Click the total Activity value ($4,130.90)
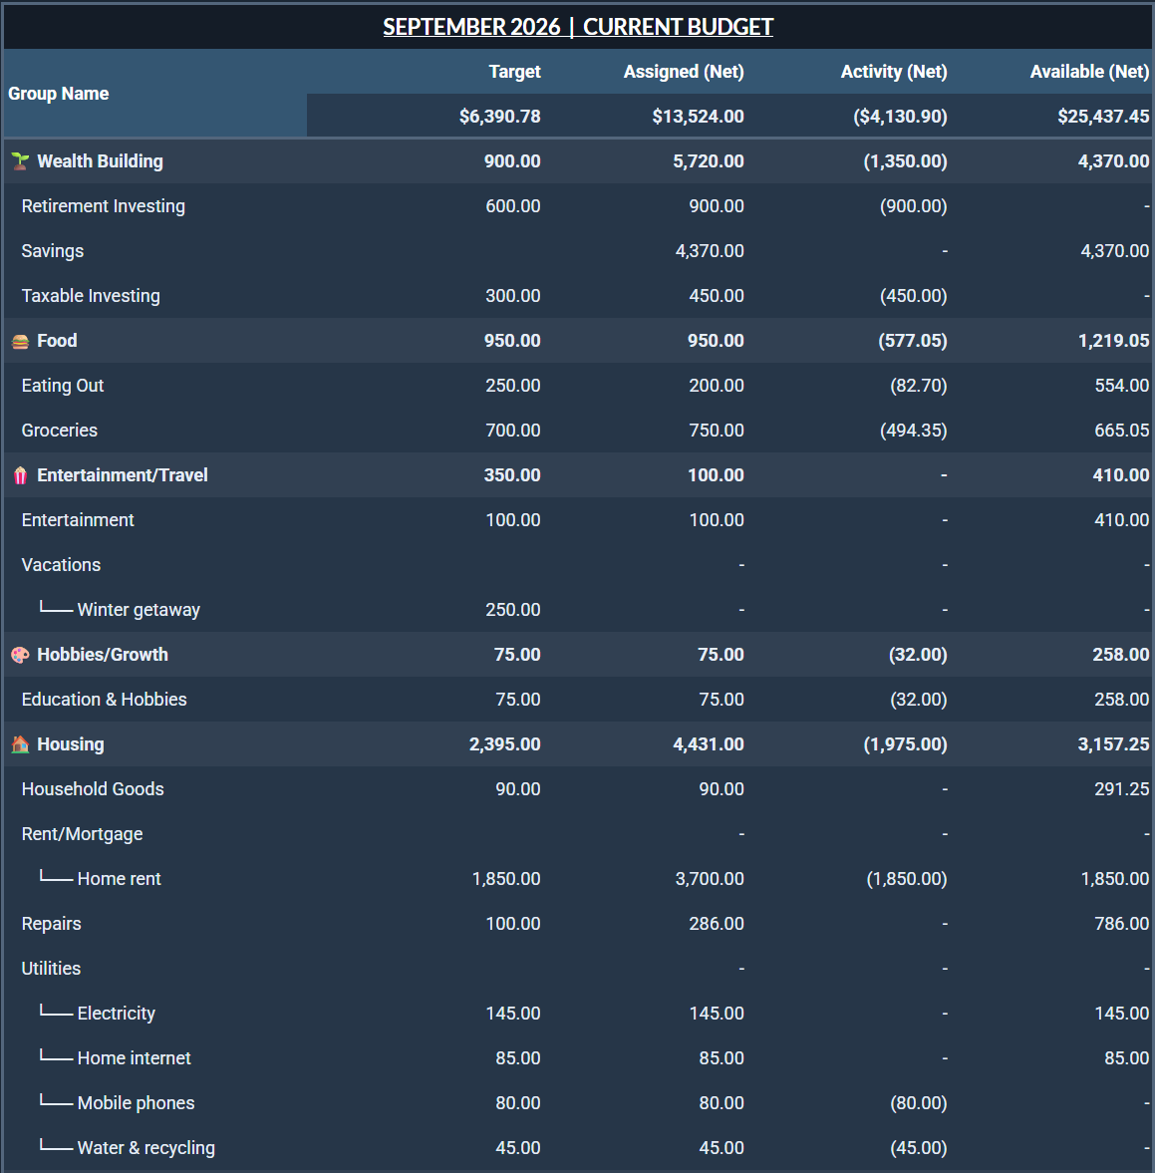The height and width of the screenshot is (1173, 1155). (900, 116)
